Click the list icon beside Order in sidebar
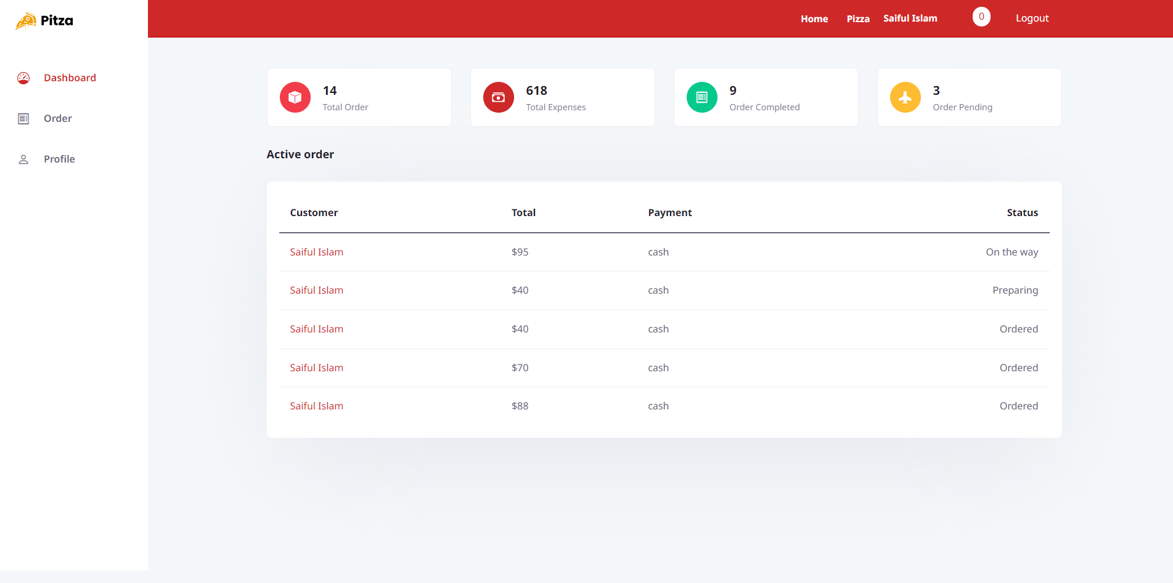The image size is (1173, 583). pos(23,118)
